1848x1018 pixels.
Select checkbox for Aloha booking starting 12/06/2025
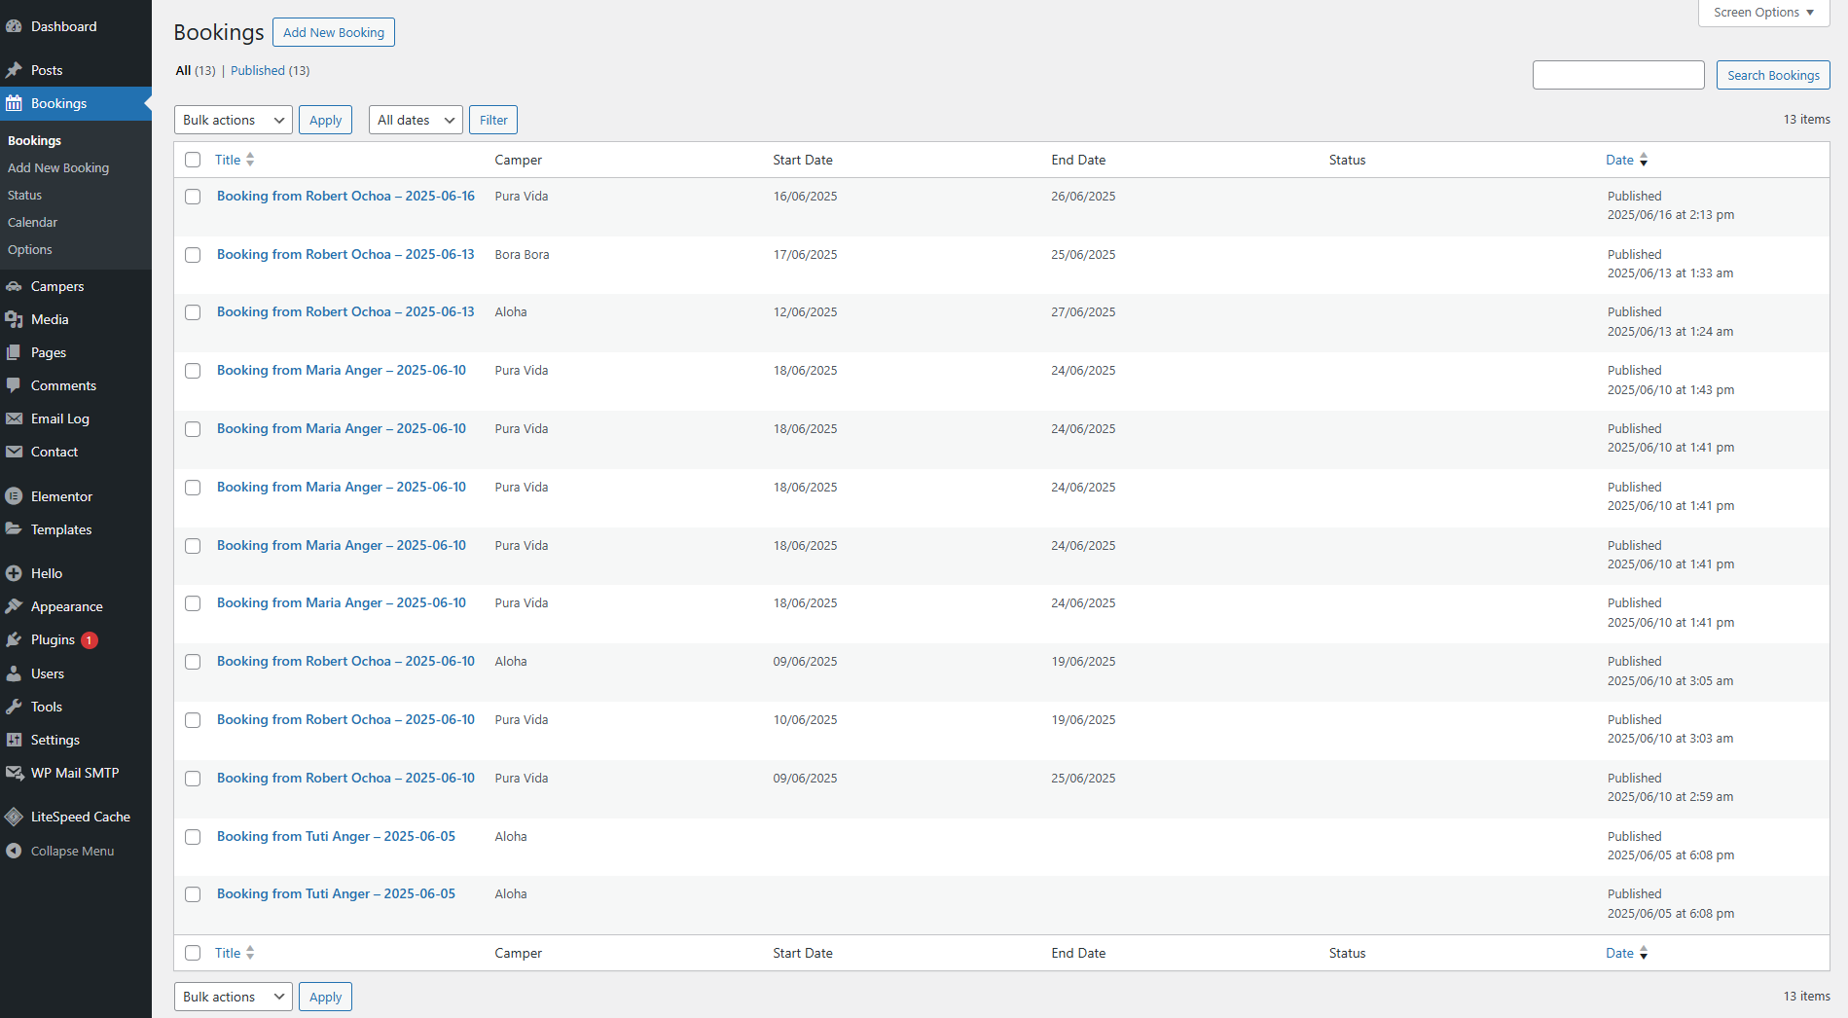[x=193, y=312]
